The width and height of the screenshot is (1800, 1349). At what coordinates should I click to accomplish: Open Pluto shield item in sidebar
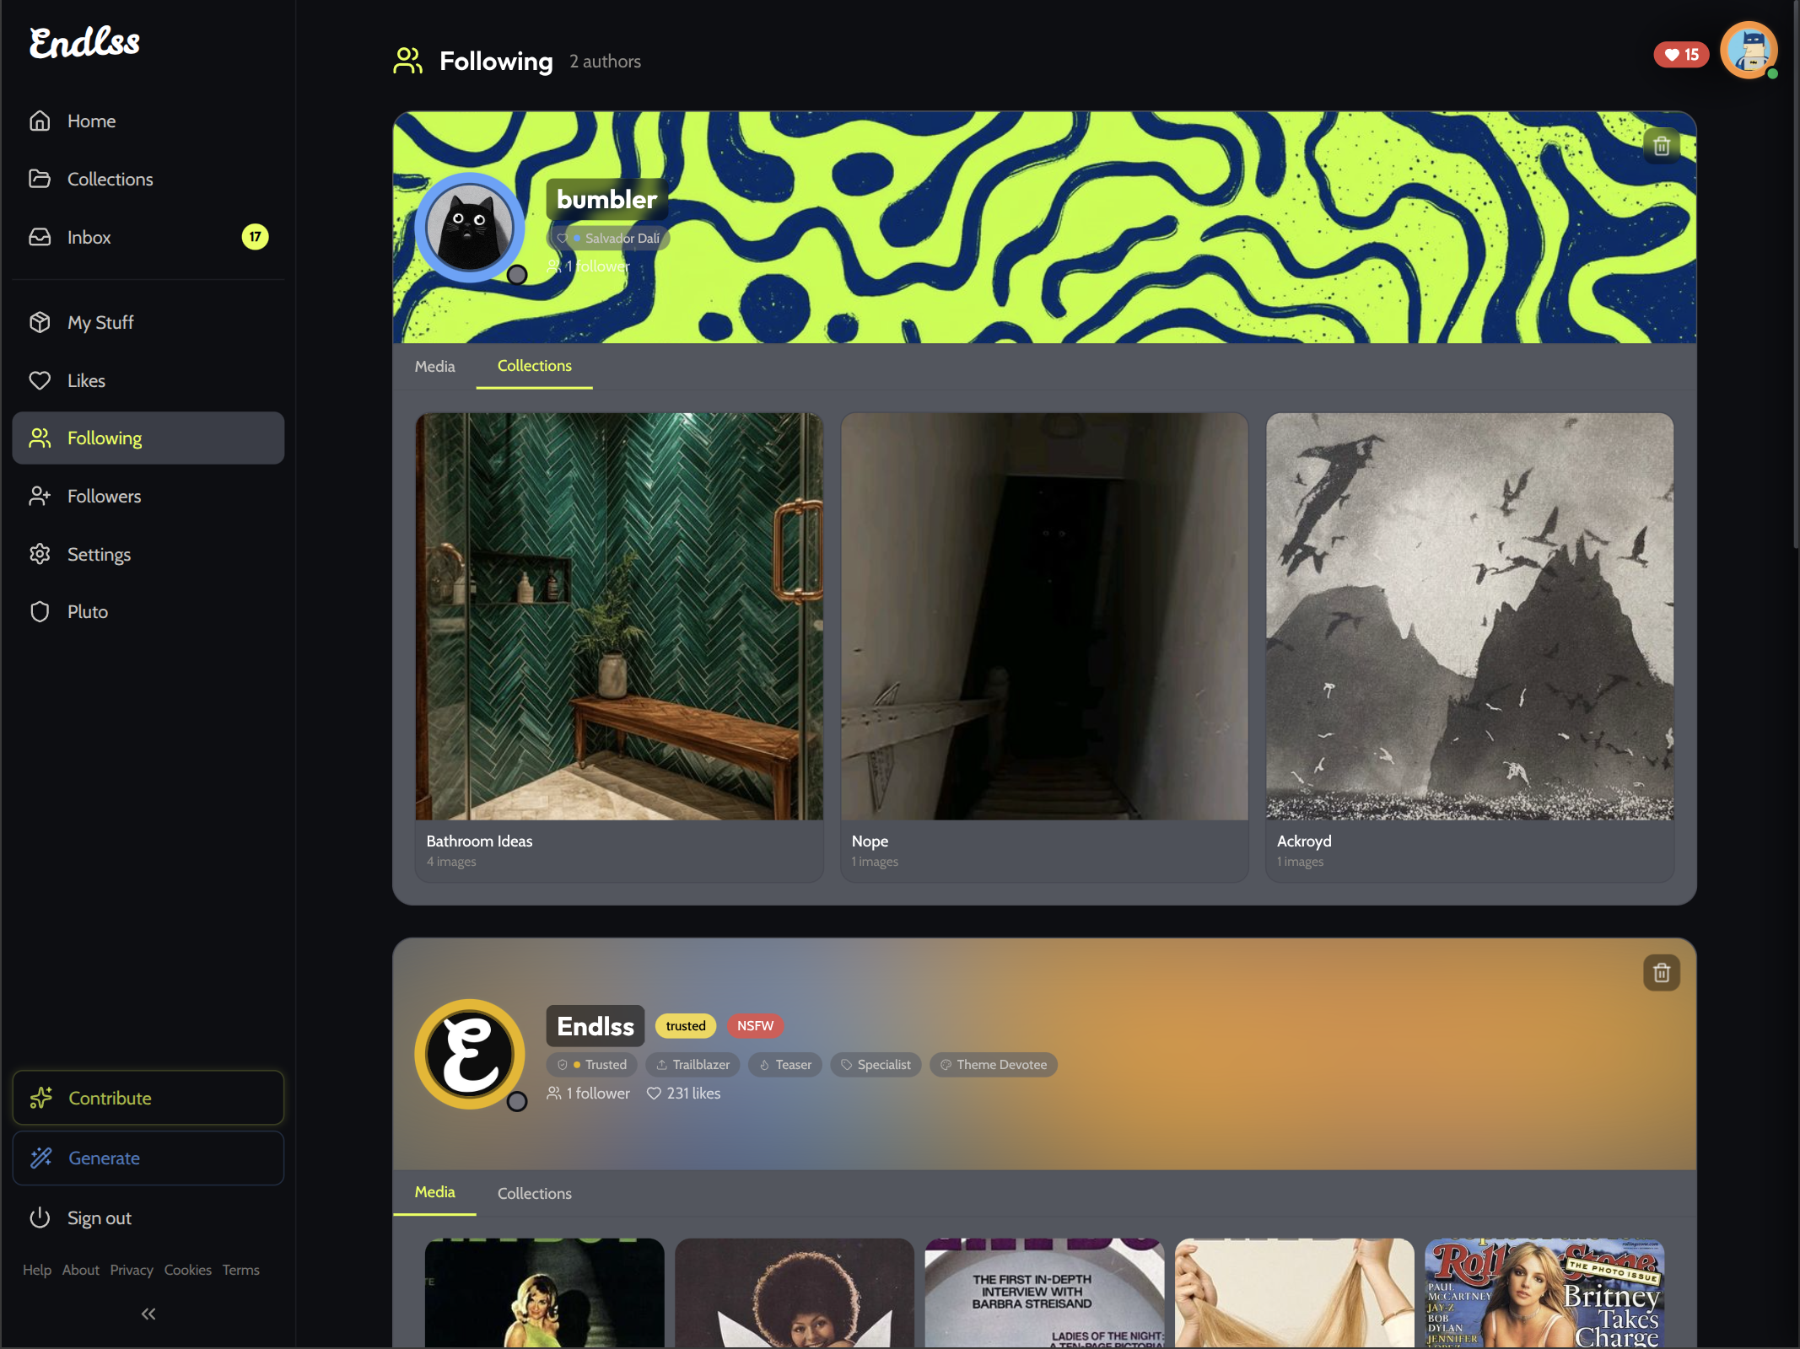tap(88, 612)
